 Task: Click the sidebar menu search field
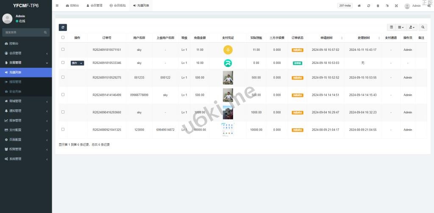coord(23,32)
